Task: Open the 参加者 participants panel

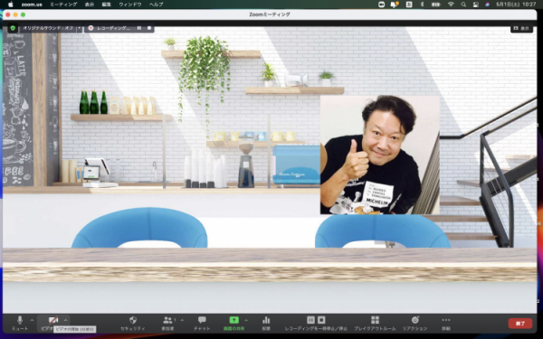Action: [168, 323]
